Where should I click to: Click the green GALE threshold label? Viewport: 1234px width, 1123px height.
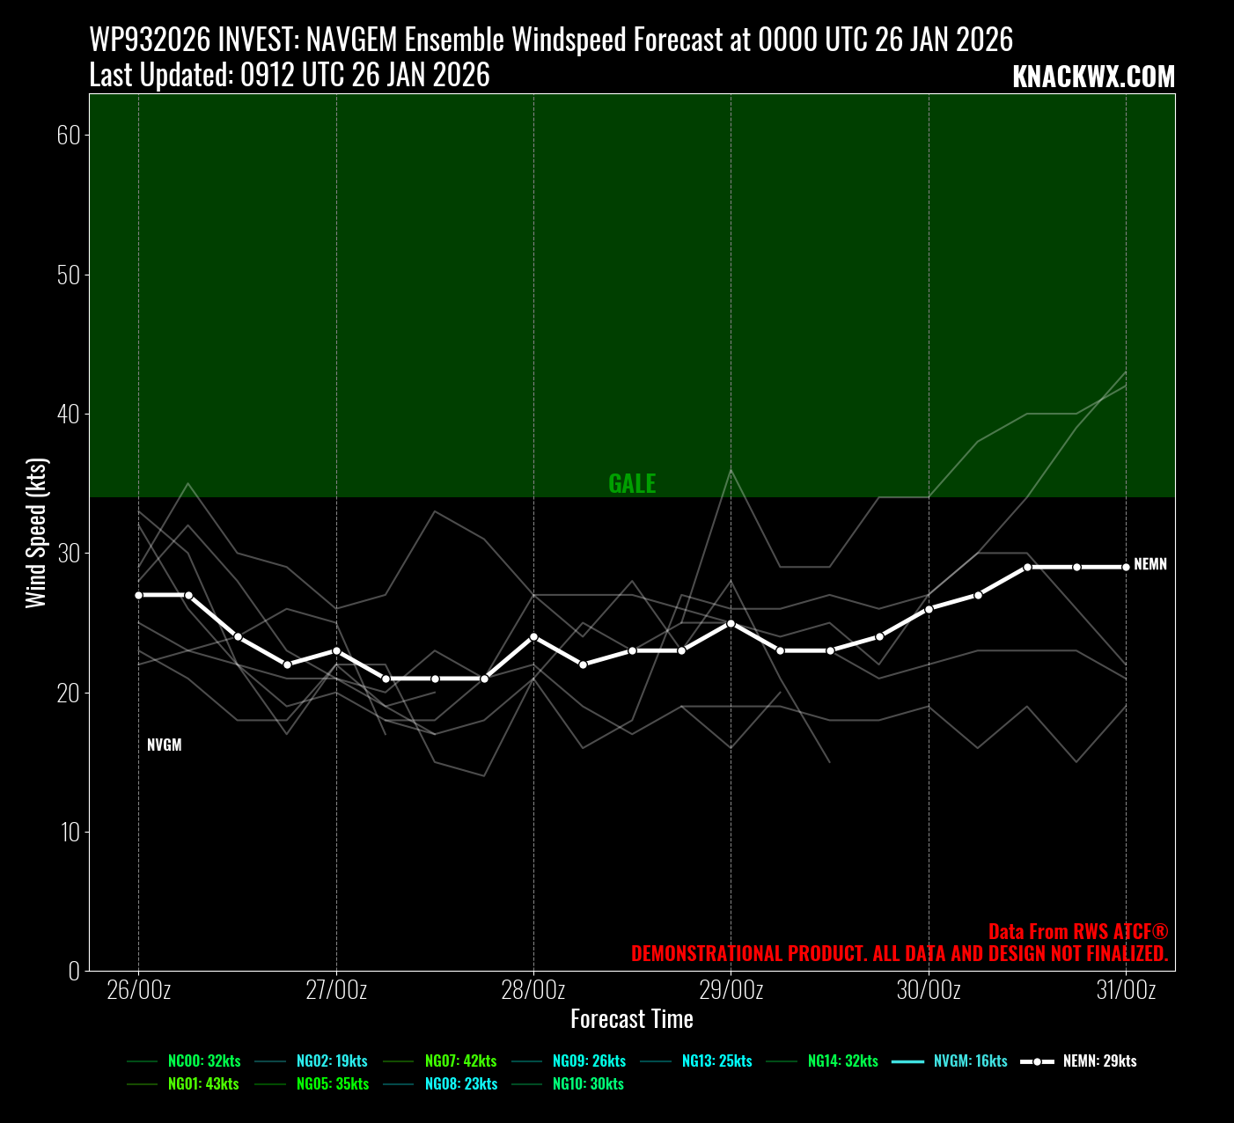tap(632, 483)
